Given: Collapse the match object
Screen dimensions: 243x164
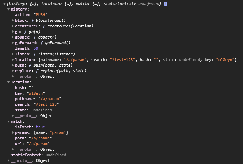Looking at the screenshot, I should coord(8,121).
